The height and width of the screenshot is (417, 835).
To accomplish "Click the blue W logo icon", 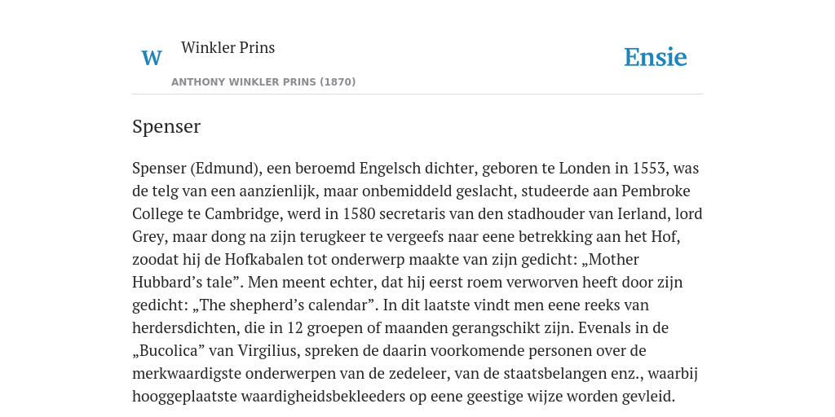I will [151, 58].
